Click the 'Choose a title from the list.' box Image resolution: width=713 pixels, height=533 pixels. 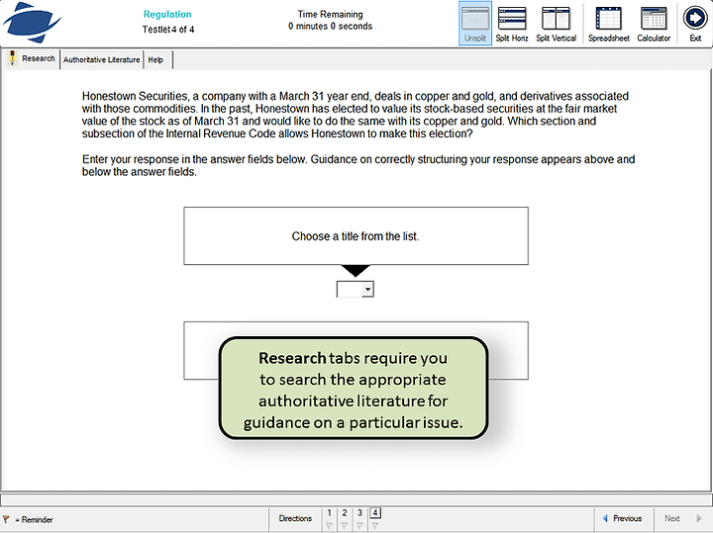coord(356,236)
